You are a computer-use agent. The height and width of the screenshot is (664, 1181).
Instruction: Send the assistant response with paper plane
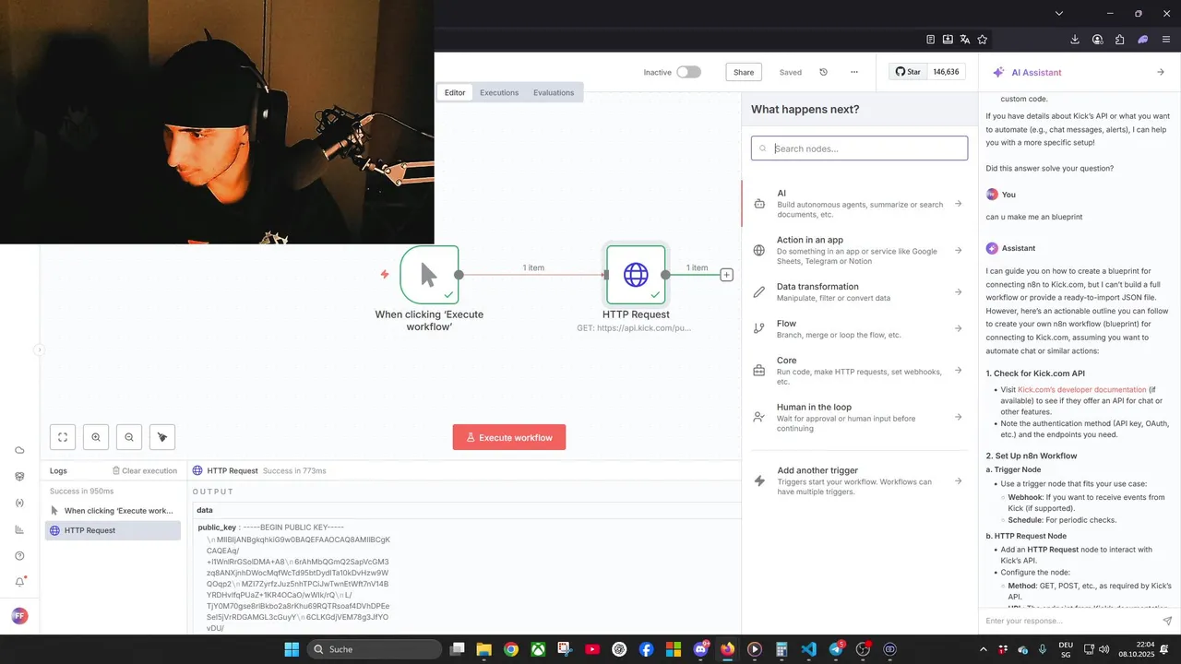(1167, 622)
